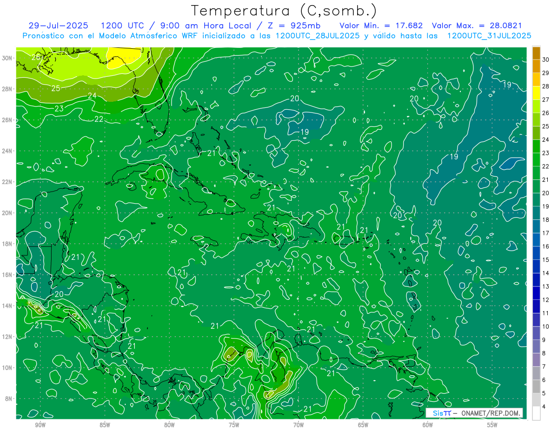Click the SisTT – ONAMET/REP.DOM. logo box
The width and height of the screenshot is (558, 431).
474,413
